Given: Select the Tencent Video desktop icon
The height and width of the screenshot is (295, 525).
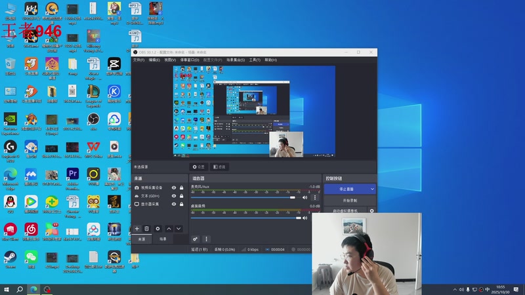Looking at the screenshot, I should (x=31, y=205).
